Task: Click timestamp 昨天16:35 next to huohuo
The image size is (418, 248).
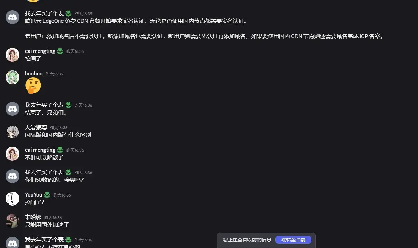Action: (55, 74)
